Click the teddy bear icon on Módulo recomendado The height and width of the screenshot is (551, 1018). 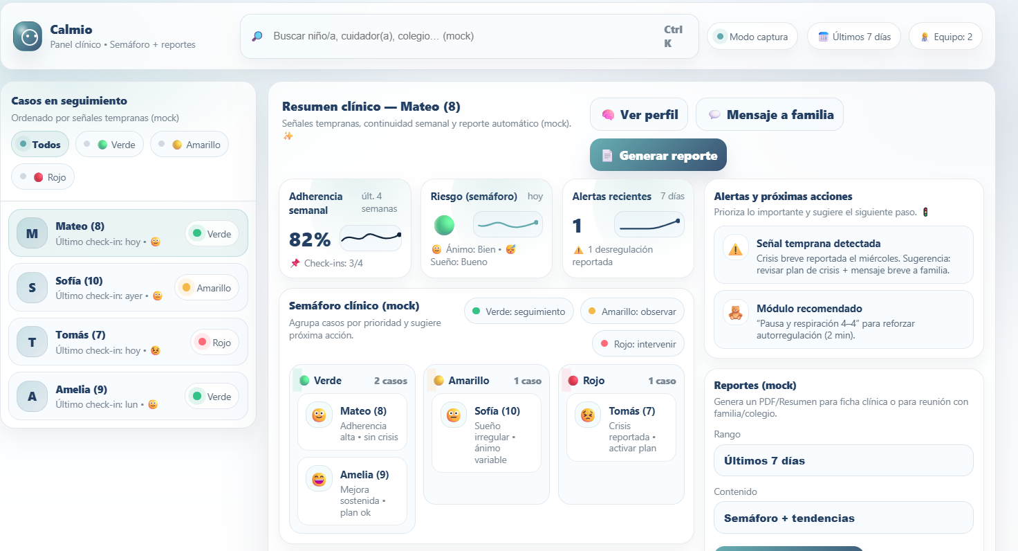tap(735, 315)
